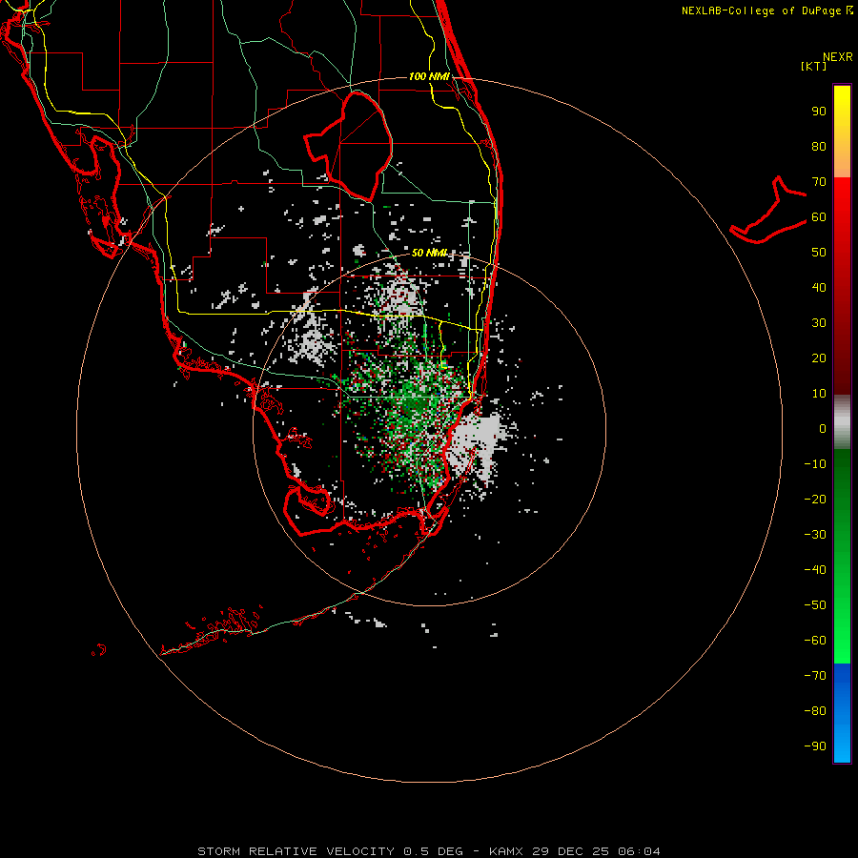Click the 50 value on the velocity scale

[819, 253]
